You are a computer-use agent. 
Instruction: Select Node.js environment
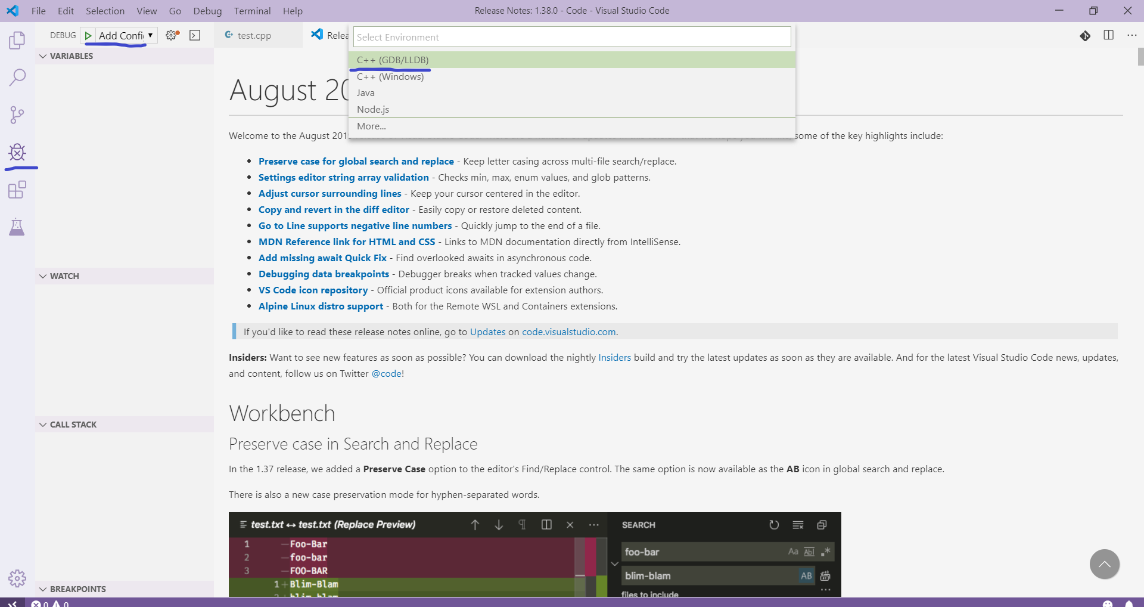(x=572, y=109)
